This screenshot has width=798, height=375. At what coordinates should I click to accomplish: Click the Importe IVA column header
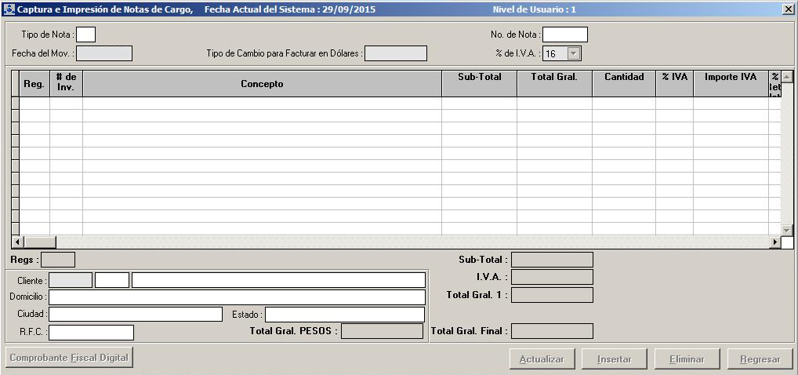coord(731,78)
